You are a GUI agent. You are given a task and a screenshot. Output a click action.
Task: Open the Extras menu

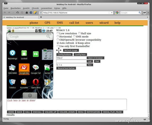point(57,8)
